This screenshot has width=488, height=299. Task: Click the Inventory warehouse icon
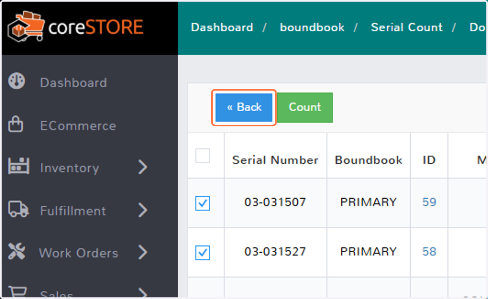coord(19,167)
